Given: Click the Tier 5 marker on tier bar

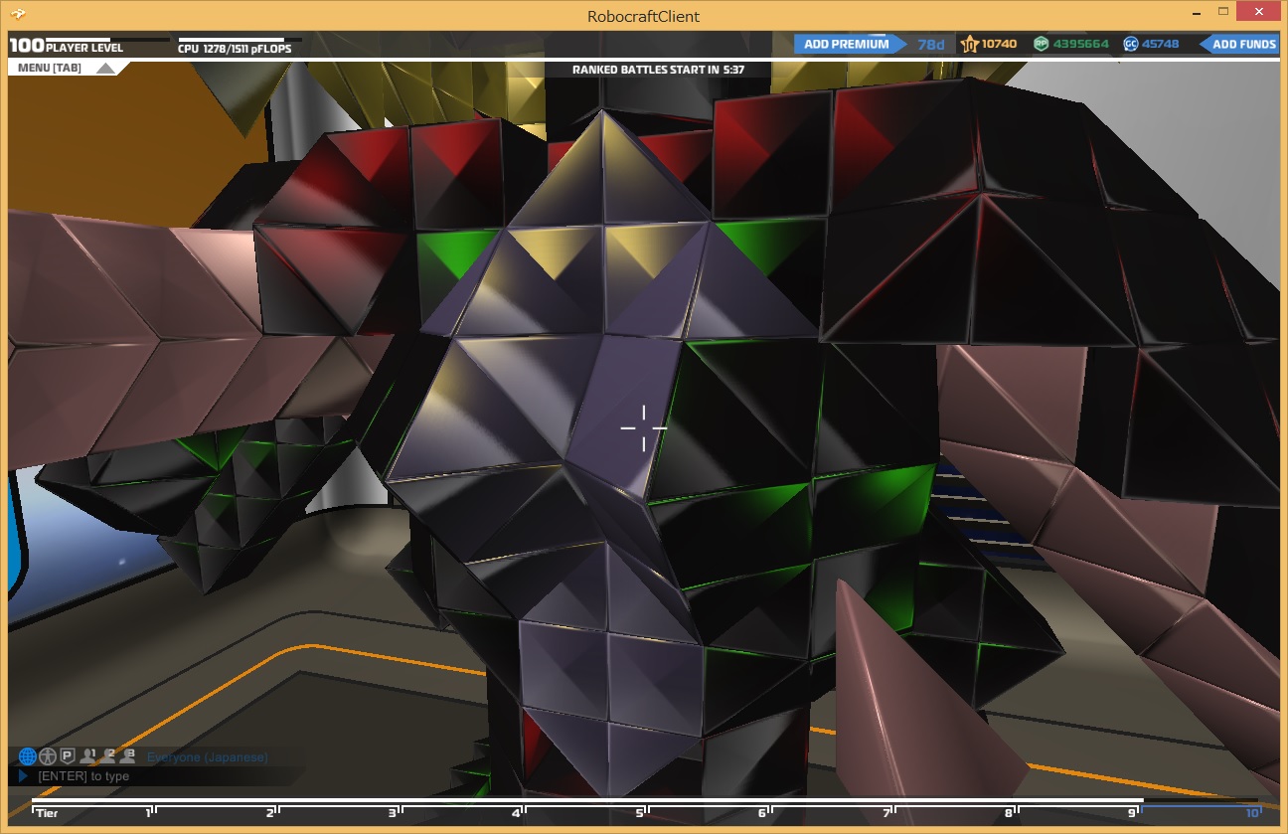Looking at the screenshot, I should coord(642,812).
